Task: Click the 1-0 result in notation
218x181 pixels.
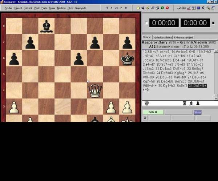Action: pyautogui.click(x=146, y=90)
